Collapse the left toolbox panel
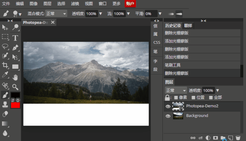This screenshot has width=246, height=141. click(10, 20)
